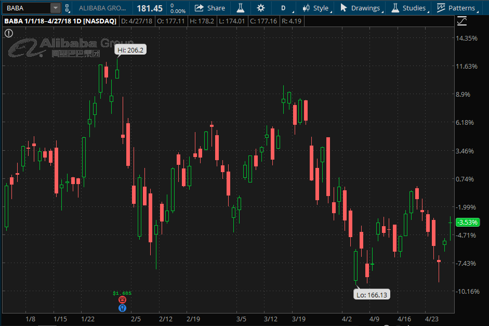Click the 1/15 date label on time axis
The image size is (489, 326).
[60, 319]
